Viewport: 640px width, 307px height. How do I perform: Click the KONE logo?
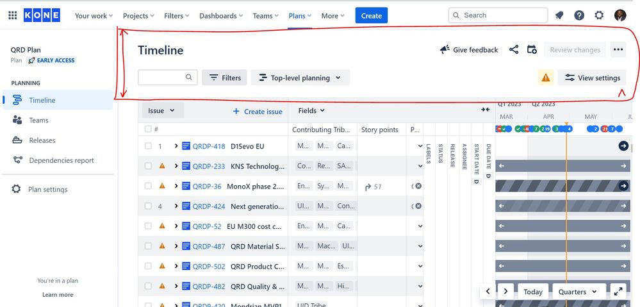[x=42, y=15]
